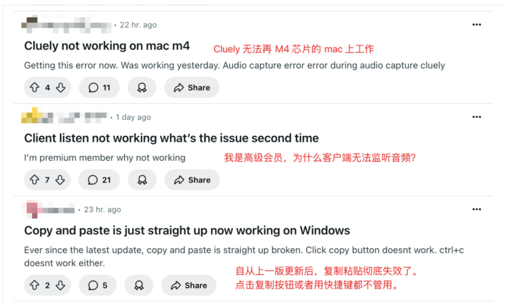Share the Cluely mac m4 post

(x=192, y=88)
